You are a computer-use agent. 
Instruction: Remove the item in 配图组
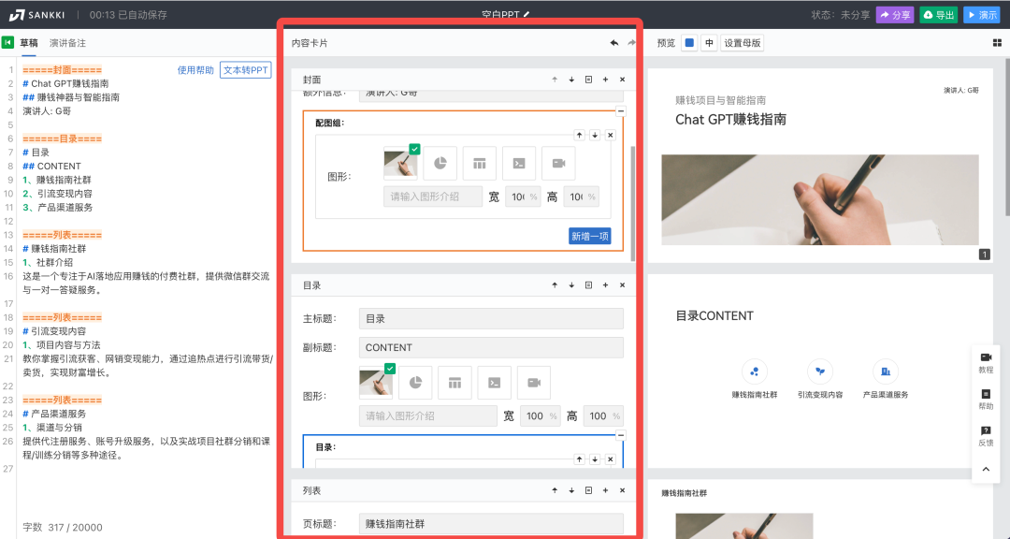[x=610, y=135]
